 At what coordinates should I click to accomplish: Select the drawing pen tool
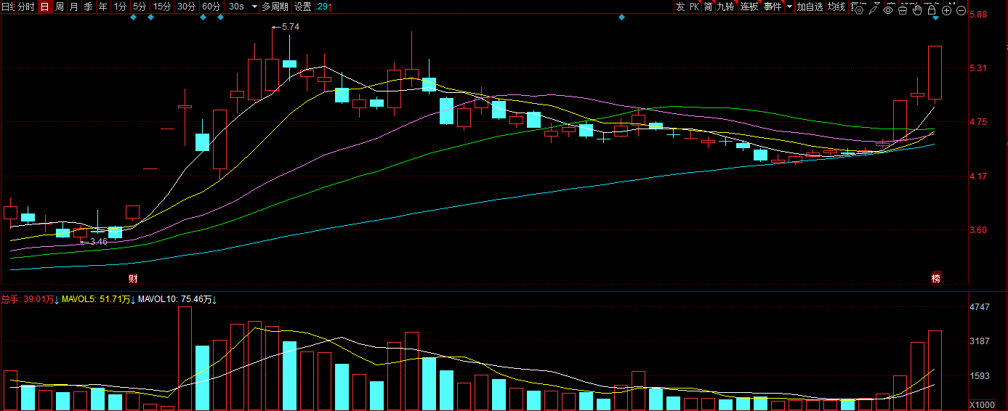coord(873,10)
